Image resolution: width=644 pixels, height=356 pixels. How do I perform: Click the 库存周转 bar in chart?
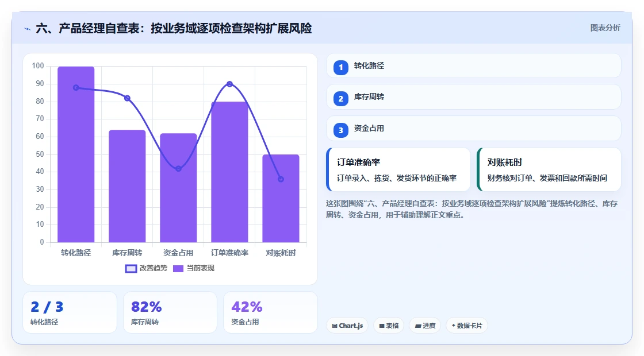pos(127,186)
